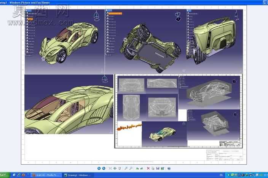
Task: Start the slide show
Action: [120, 169]
